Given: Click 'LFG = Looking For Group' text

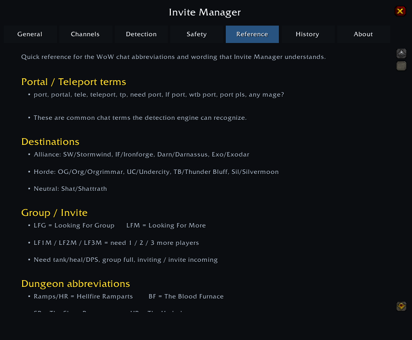Looking at the screenshot, I should 74,226.
